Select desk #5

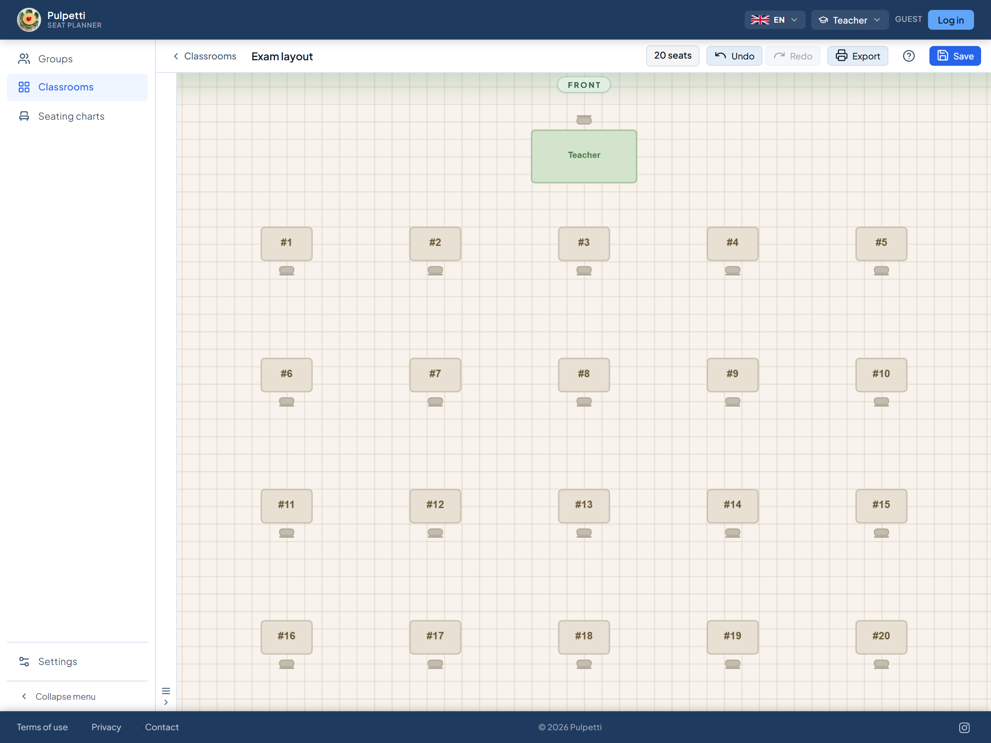click(x=881, y=244)
